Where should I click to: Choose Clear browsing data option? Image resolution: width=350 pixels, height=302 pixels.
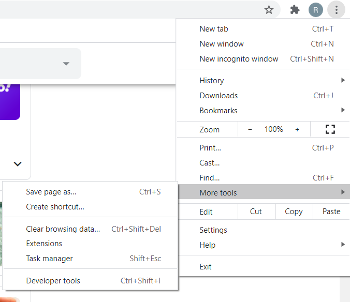pos(63,229)
